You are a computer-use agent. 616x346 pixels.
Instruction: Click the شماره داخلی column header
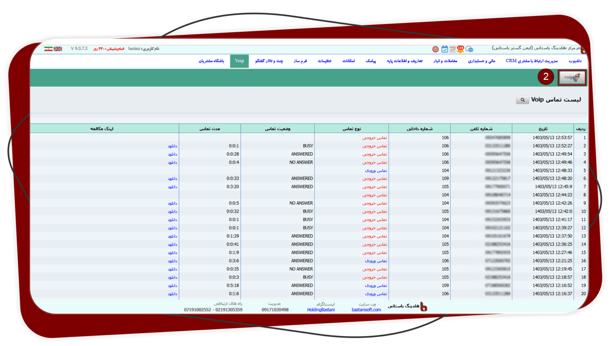[419, 129]
